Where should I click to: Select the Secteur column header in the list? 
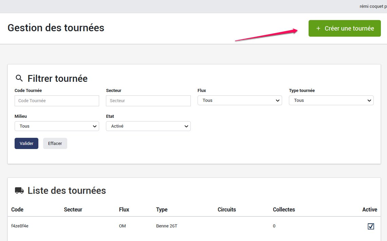coord(73,209)
